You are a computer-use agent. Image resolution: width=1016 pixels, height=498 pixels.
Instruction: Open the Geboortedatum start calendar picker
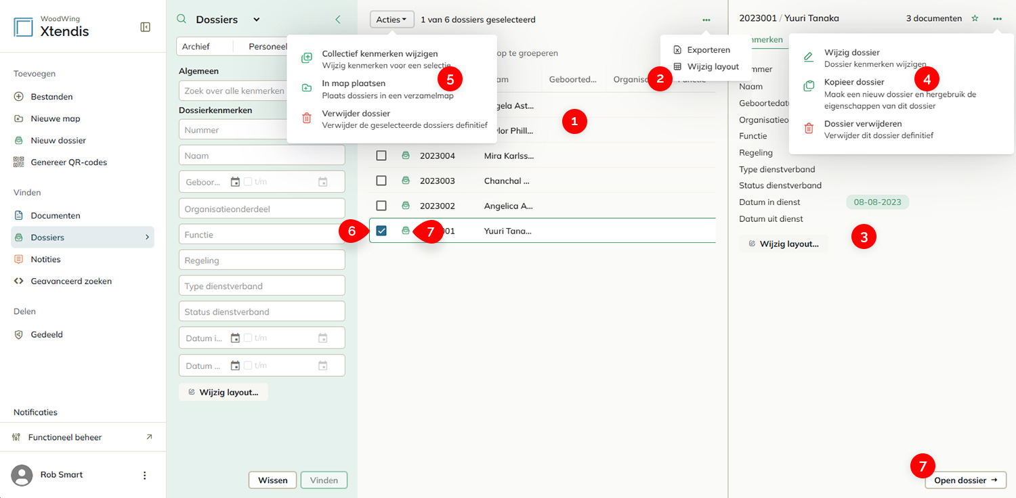[x=235, y=182]
